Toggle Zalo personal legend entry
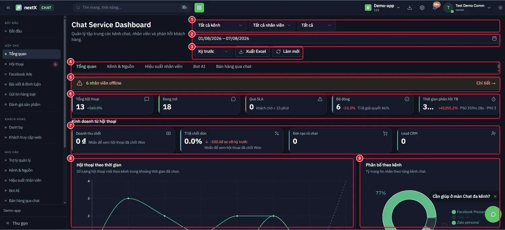 coord(465,223)
